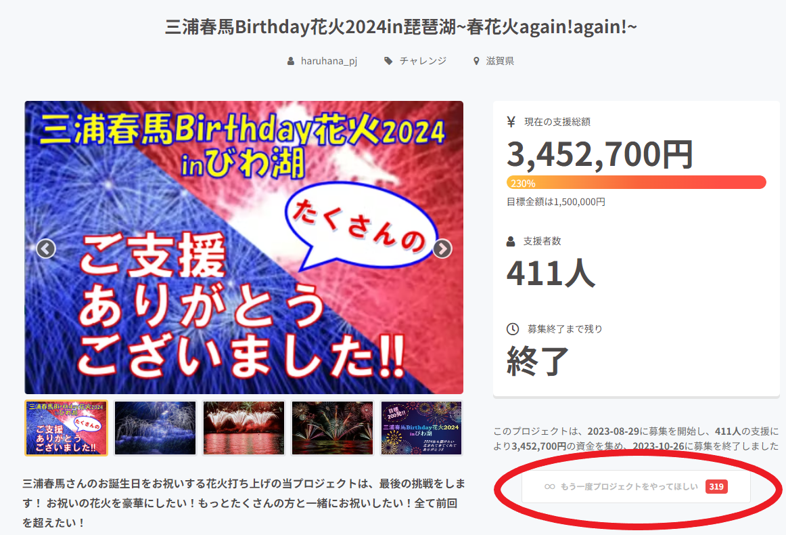Select the first thumbnail with ご支援ありがとう
The image size is (786, 535).
point(66,428)
